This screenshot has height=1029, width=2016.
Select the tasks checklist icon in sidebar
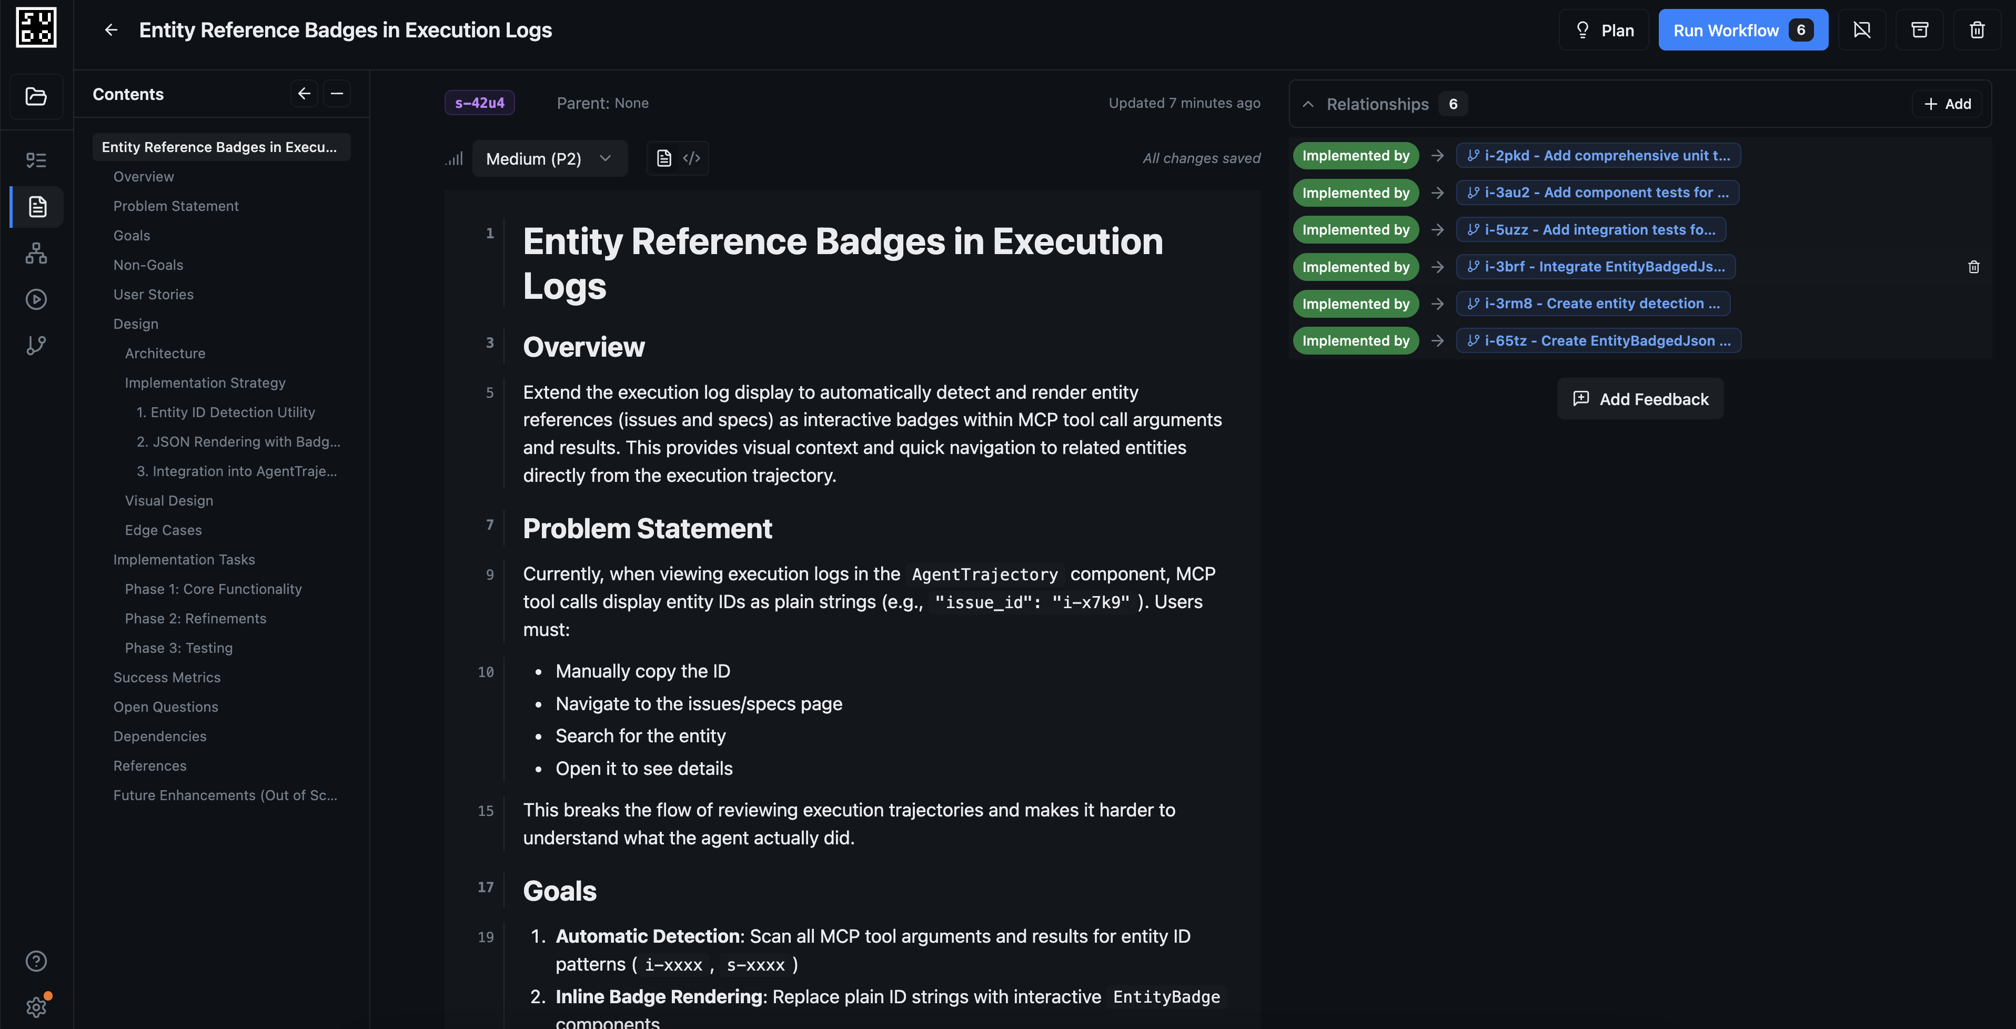pos(36,159)
